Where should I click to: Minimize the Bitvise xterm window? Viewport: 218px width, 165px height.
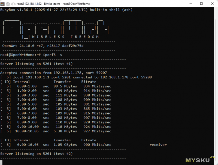[x=189, y=4]
